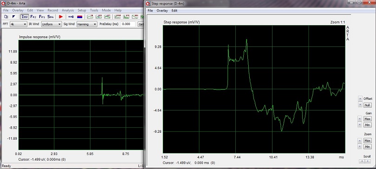Open the ETC energy-time curve icon
The width and height of the screenshot is (376, 169).
(126, 17)
